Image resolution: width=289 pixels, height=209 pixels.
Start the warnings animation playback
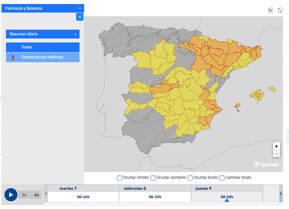[11, 195]
